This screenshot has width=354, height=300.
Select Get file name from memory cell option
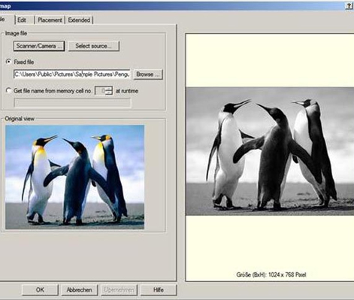tap(9, 91)
